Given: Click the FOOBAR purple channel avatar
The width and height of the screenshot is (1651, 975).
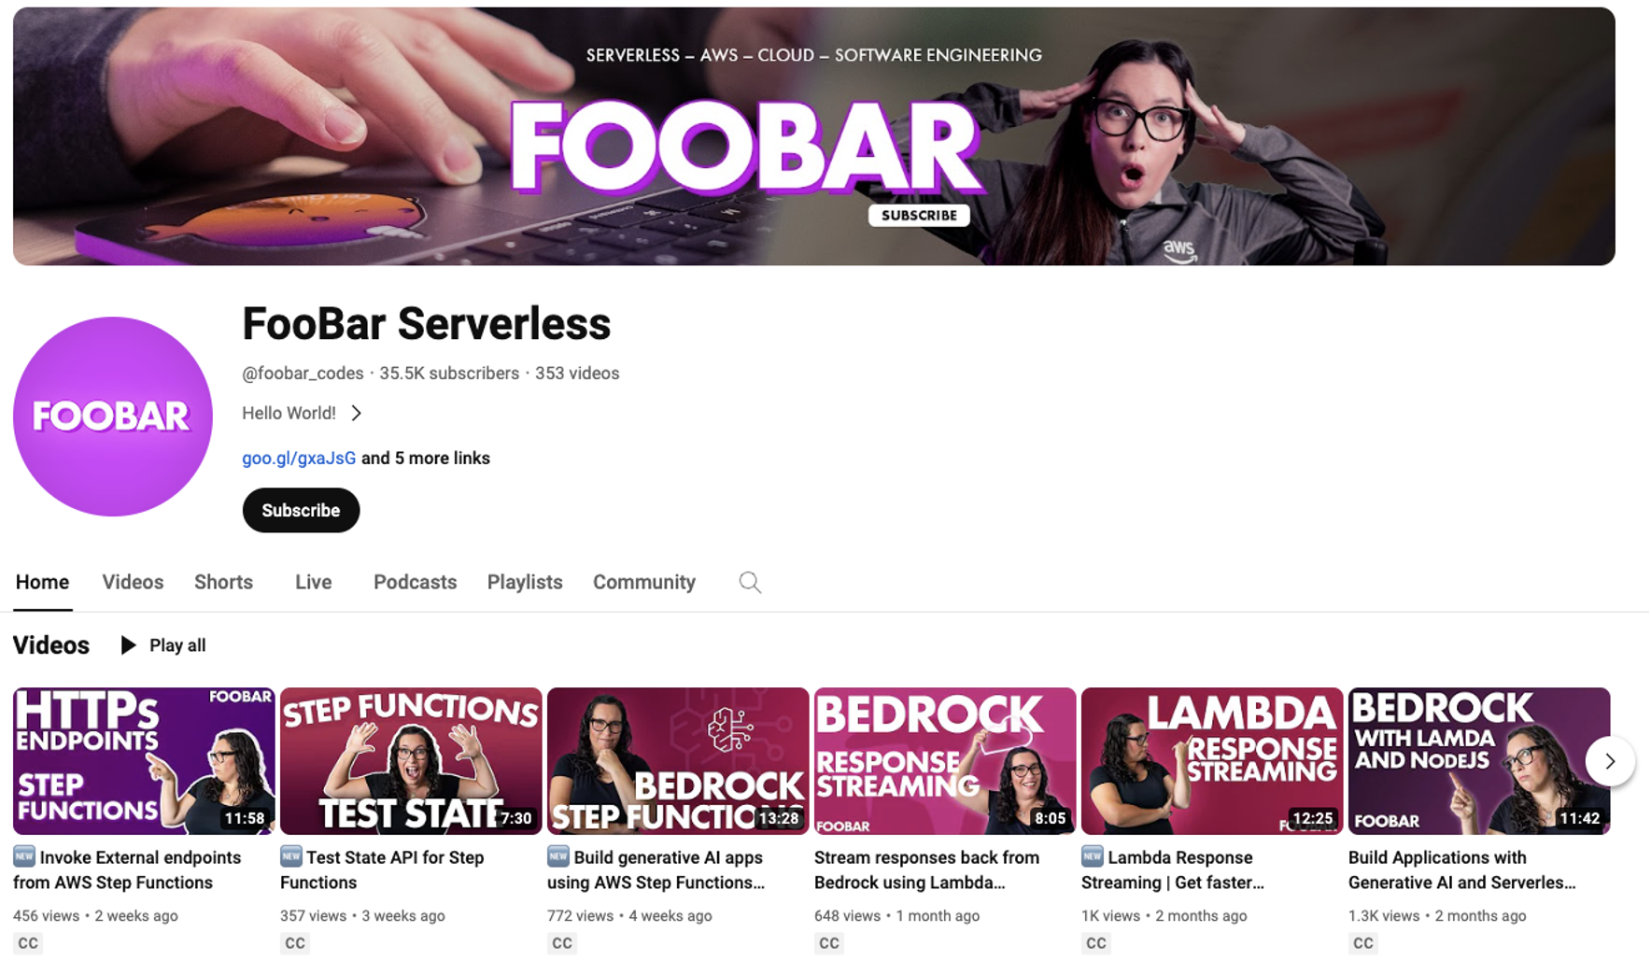Looking at the screenshot, I should pos(113,417).
